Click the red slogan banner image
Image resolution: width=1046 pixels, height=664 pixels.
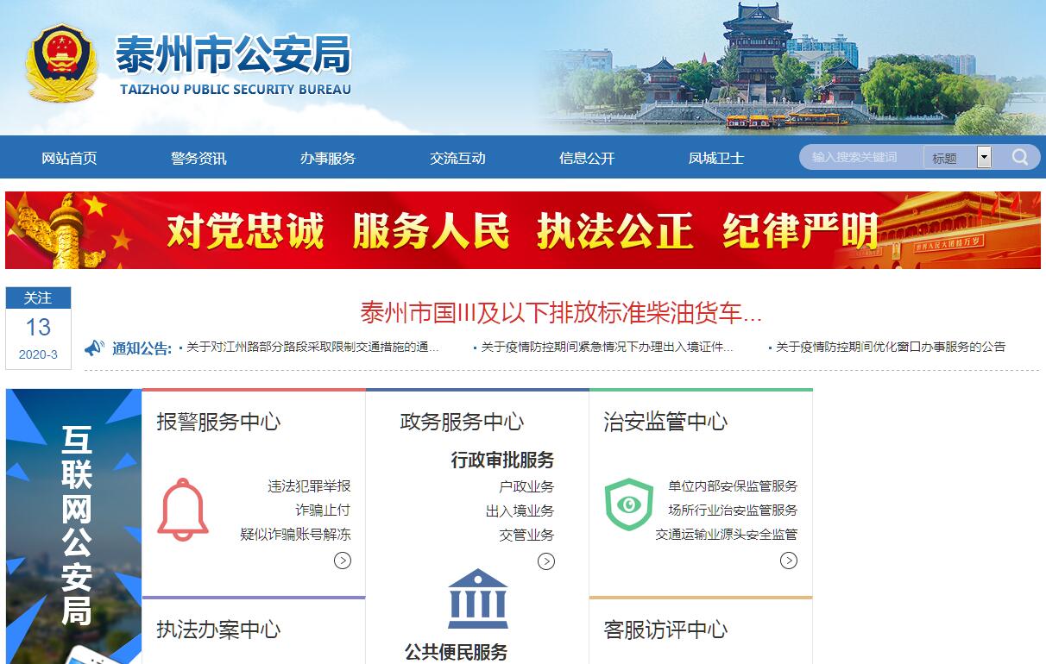(x=522, y=230)
